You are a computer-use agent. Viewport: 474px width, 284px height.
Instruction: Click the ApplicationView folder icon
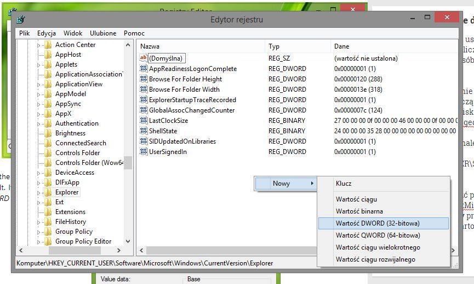pyautogui.click(x=48, y=84)
